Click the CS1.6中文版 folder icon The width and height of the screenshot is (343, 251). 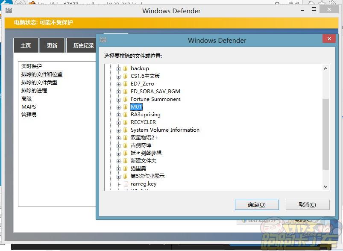point(126,76)
